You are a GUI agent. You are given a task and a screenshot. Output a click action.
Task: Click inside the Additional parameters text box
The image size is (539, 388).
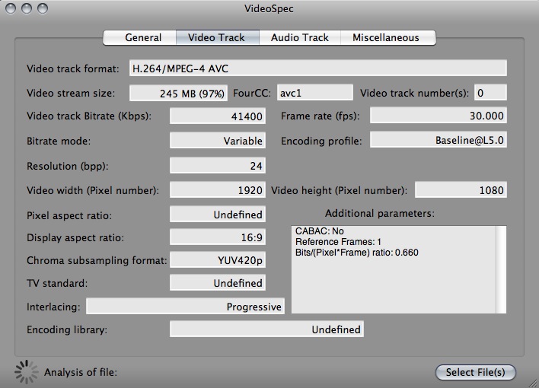394,269
